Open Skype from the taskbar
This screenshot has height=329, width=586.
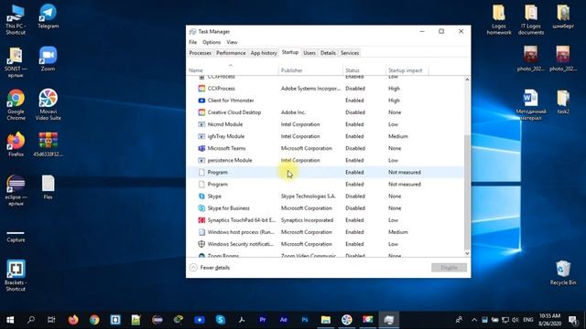pos(221,320)
